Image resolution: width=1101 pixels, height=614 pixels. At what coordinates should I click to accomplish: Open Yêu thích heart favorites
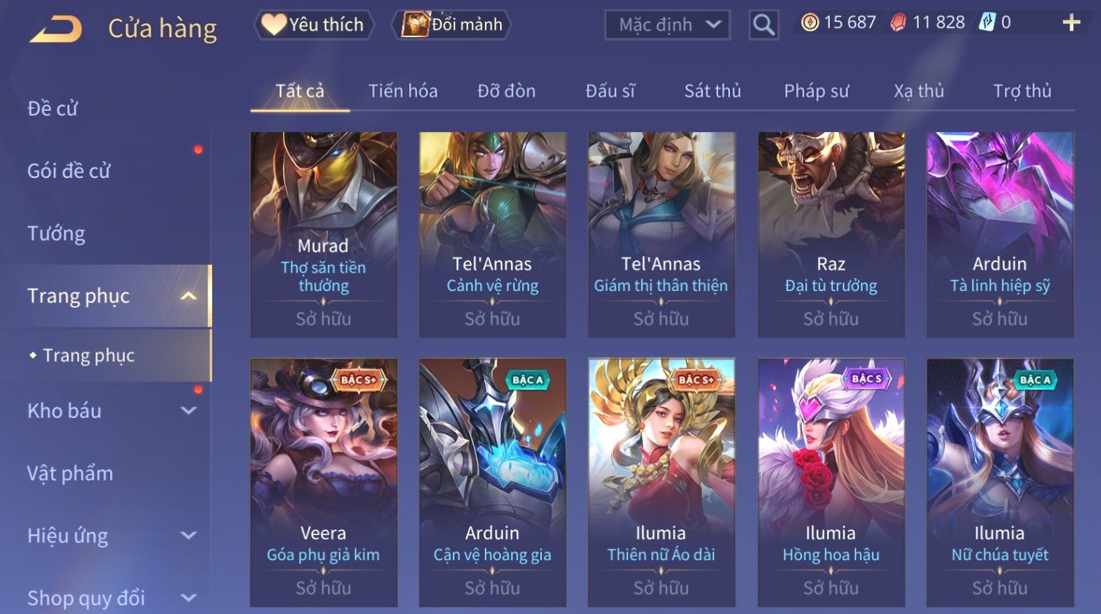point(314,25)
